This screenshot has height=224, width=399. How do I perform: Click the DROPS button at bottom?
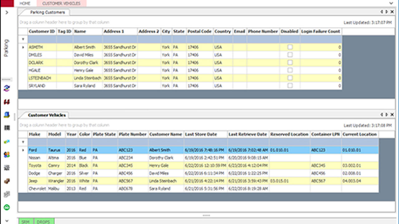(43, 222)
